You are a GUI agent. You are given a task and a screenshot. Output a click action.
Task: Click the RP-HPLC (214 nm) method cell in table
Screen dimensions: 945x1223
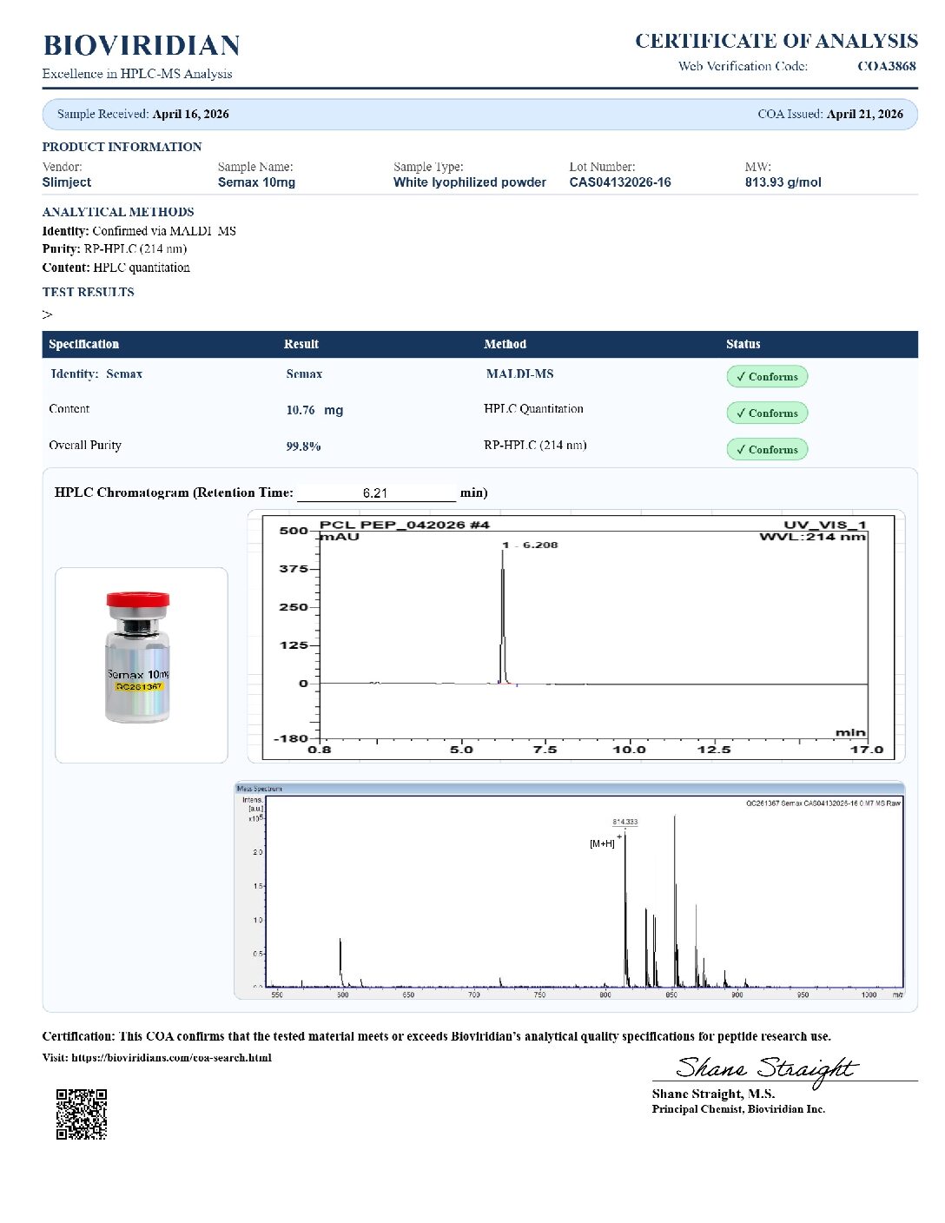[x=535, y=445]
